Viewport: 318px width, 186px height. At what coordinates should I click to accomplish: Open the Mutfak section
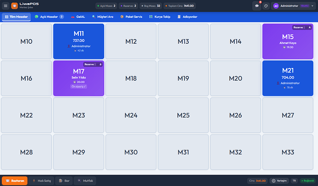pos(86,181)
